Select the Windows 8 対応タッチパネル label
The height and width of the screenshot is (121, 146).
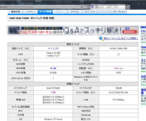coord(86,78)
